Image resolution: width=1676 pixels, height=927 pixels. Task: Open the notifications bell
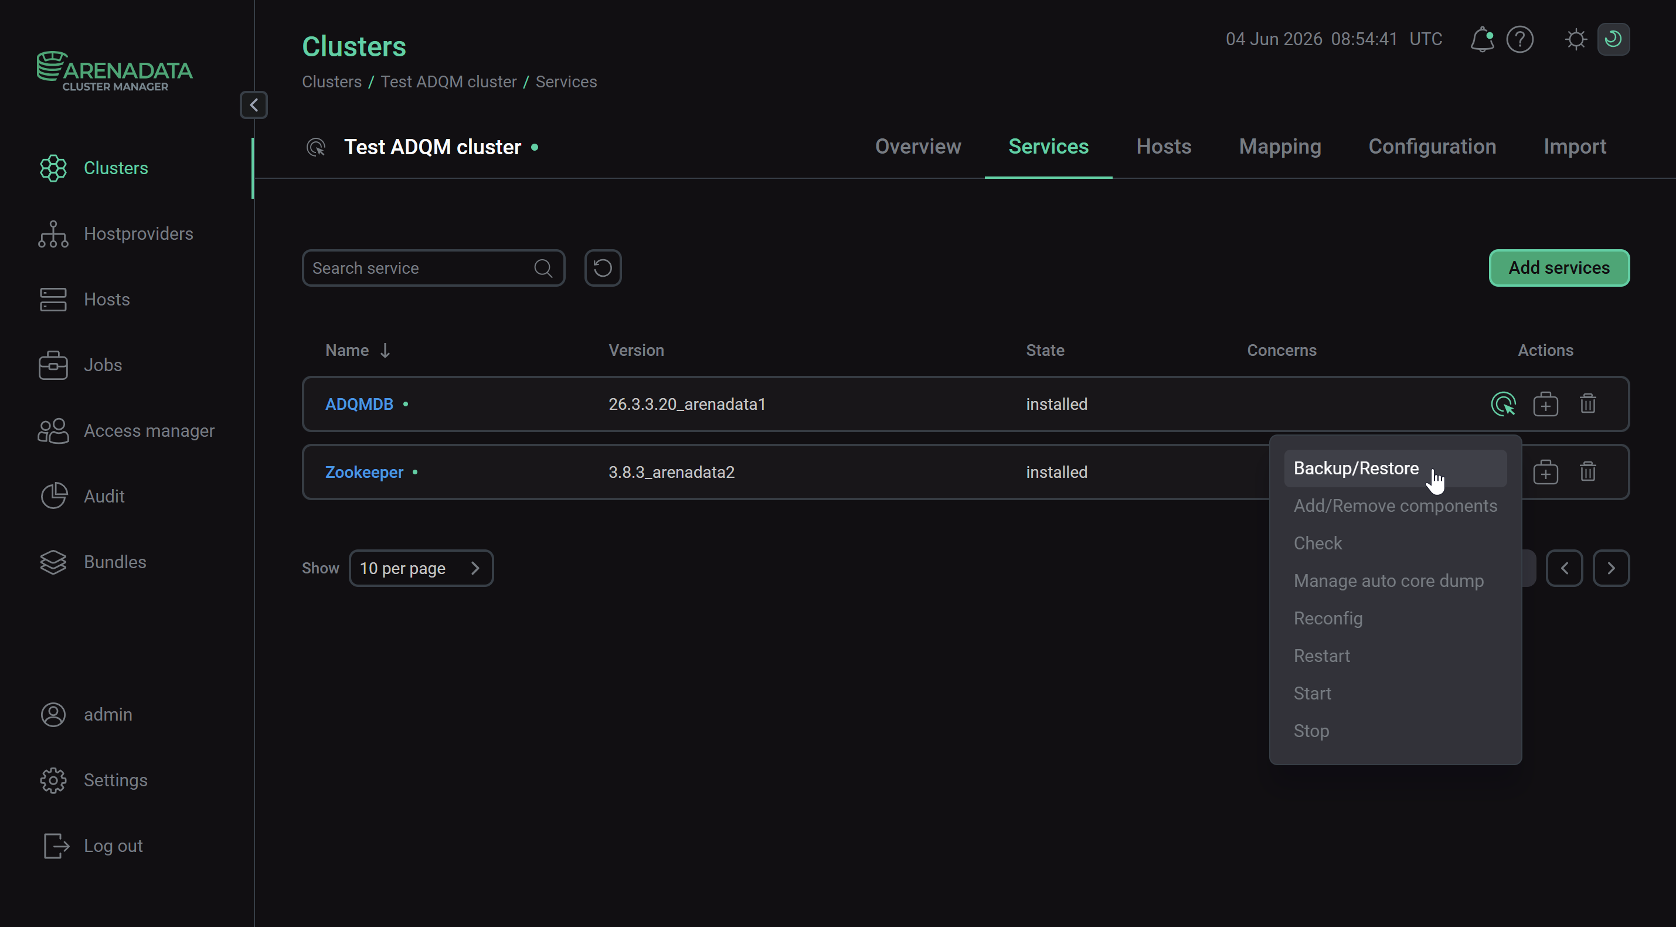pos(1481,39)
